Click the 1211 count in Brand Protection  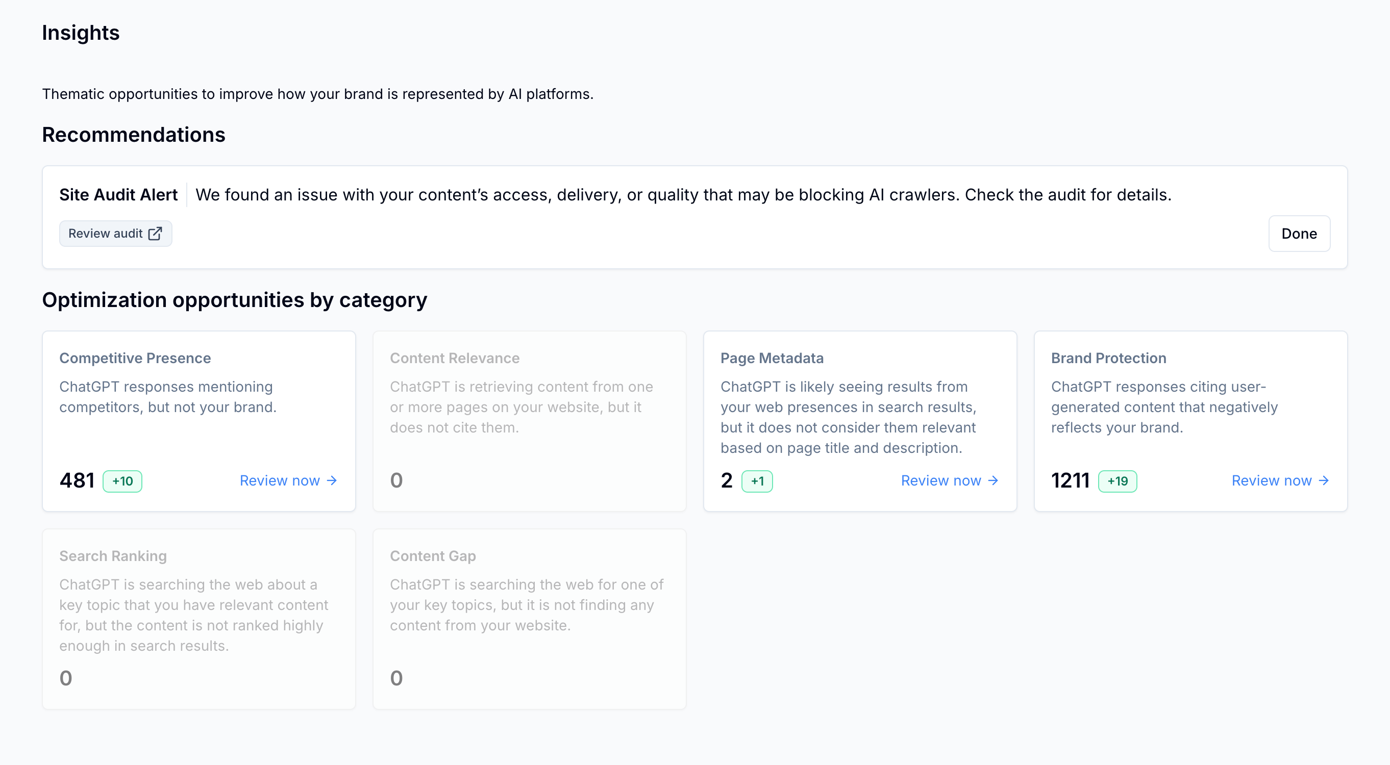pos(1070,480)
